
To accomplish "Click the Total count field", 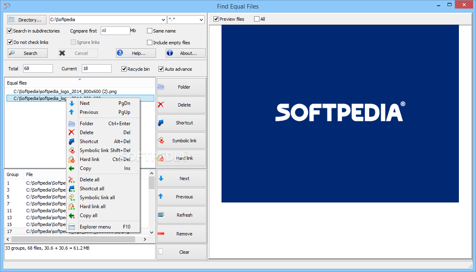I will [38, 69].
